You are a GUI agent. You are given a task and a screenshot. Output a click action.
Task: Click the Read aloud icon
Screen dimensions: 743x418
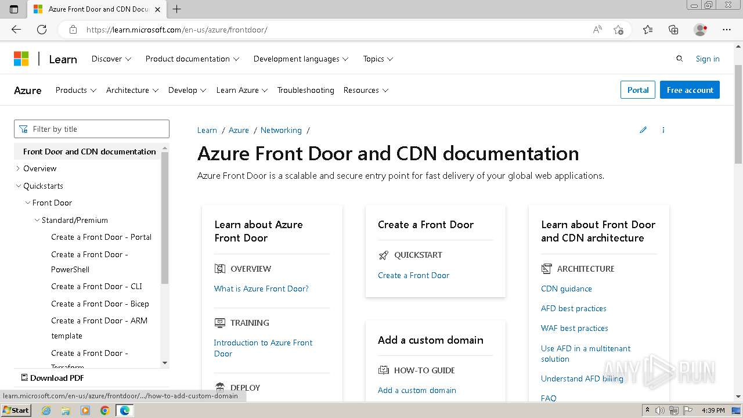[597, 30]
